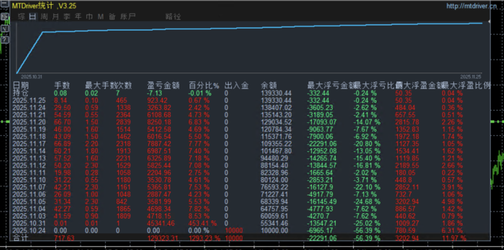This screenshot has height=250, width=504.
Task: Select the 季 quarterly statistics view
Action: [66, 16]
